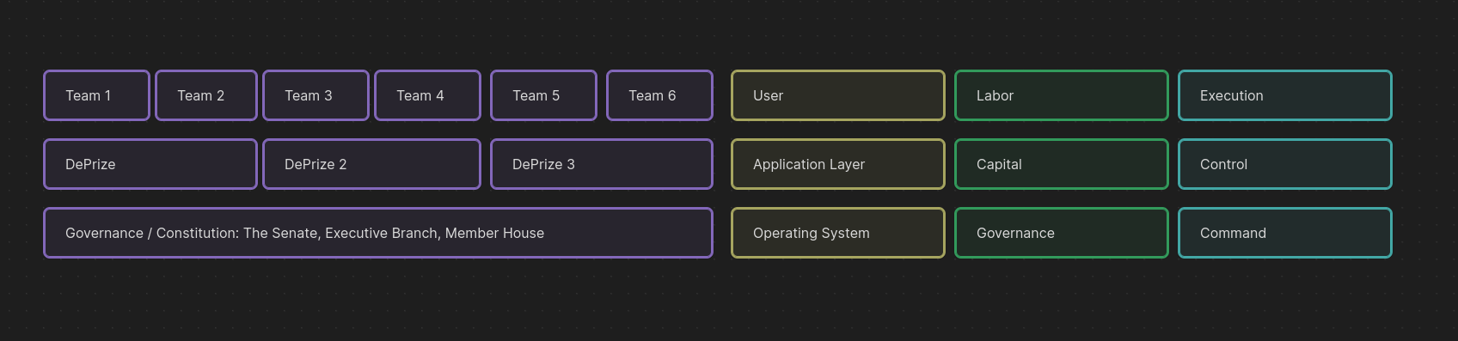Choose the Operating System box

[838, 233]
